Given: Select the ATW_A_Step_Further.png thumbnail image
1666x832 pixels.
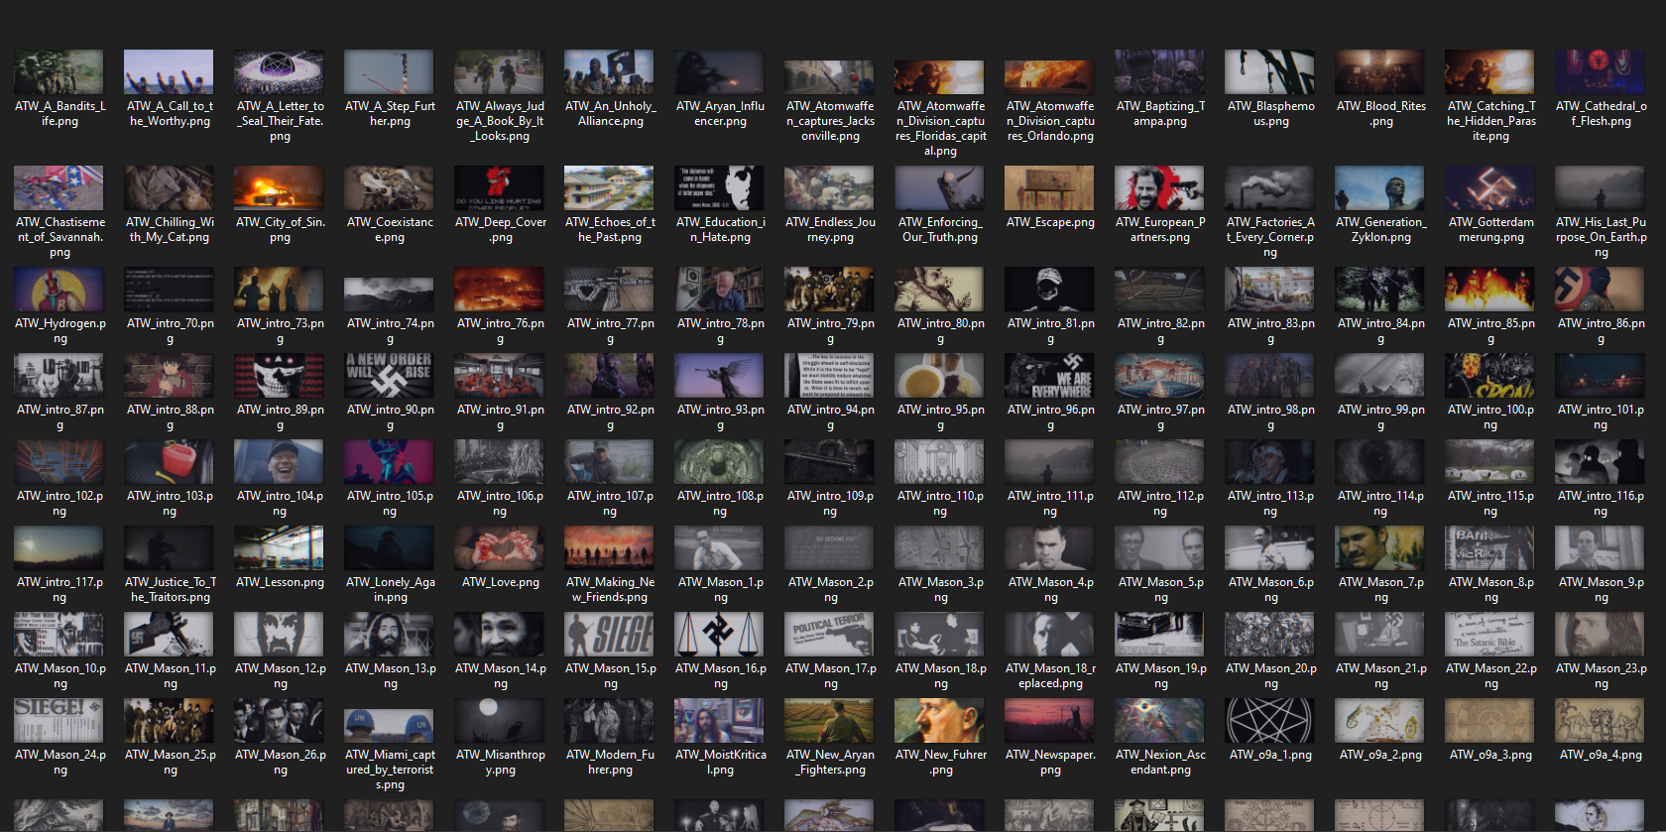Looking at the screenshot, I should pos(390,72).
